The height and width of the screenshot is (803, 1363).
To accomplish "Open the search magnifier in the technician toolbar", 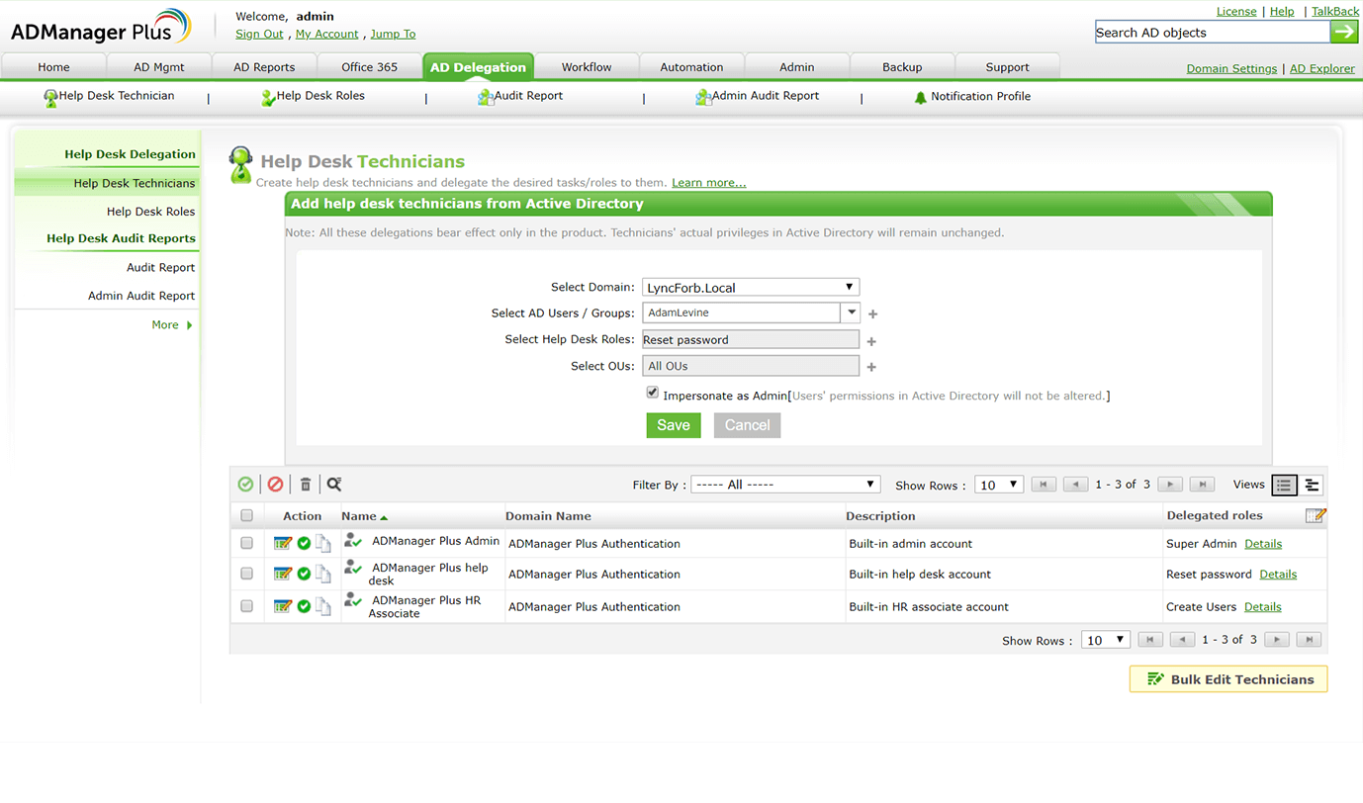I will pos(334,484).
